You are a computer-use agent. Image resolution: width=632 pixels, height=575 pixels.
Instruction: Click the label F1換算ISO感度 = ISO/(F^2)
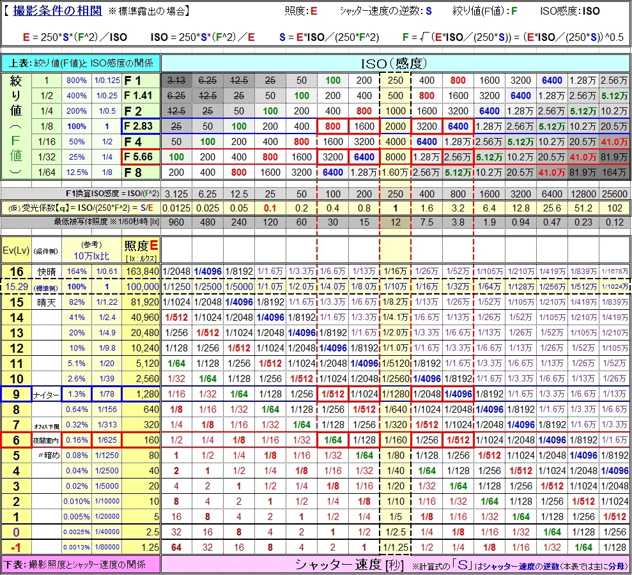click(112, 194)
